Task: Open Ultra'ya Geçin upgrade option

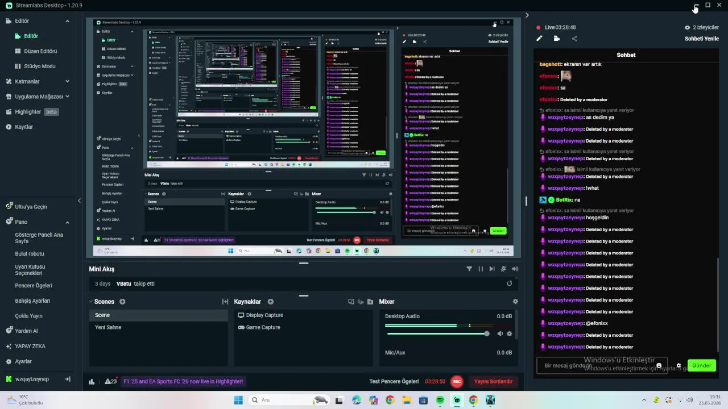Action: pyautogui.click(x=31, y=207)
